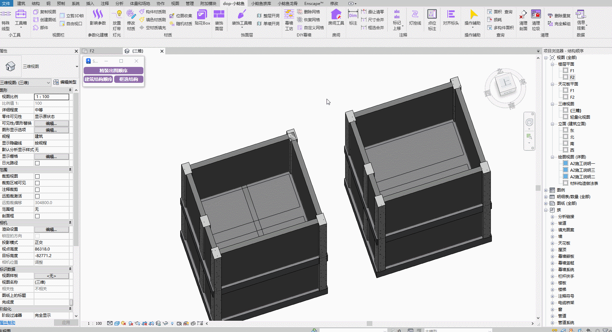Expand the 图例 tree node
Image resolution: width=612 pixels, height=332 pixels.
[546, 190]
